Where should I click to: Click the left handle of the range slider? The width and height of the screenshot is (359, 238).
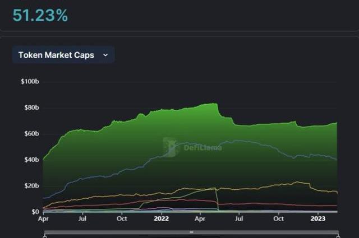[x=44, y=236]
